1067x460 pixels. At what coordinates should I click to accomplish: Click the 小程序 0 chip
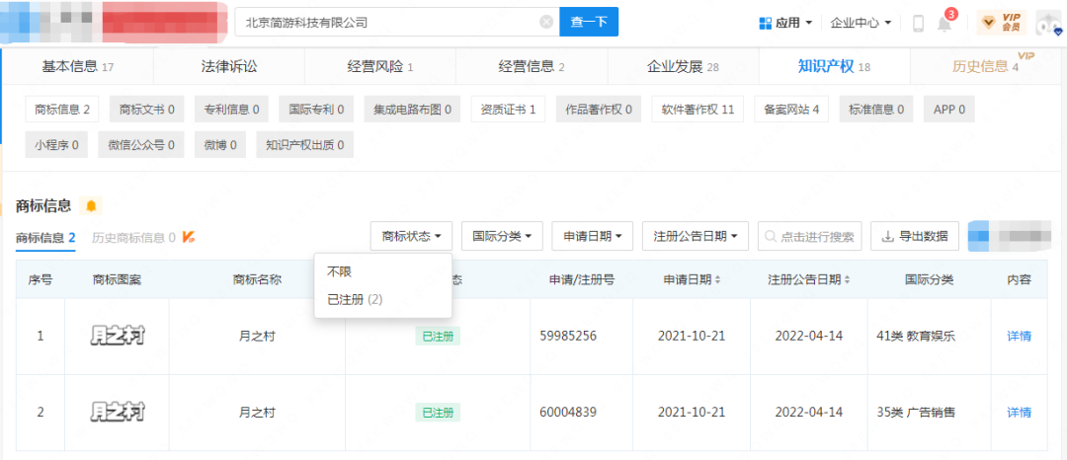point(56,145)
